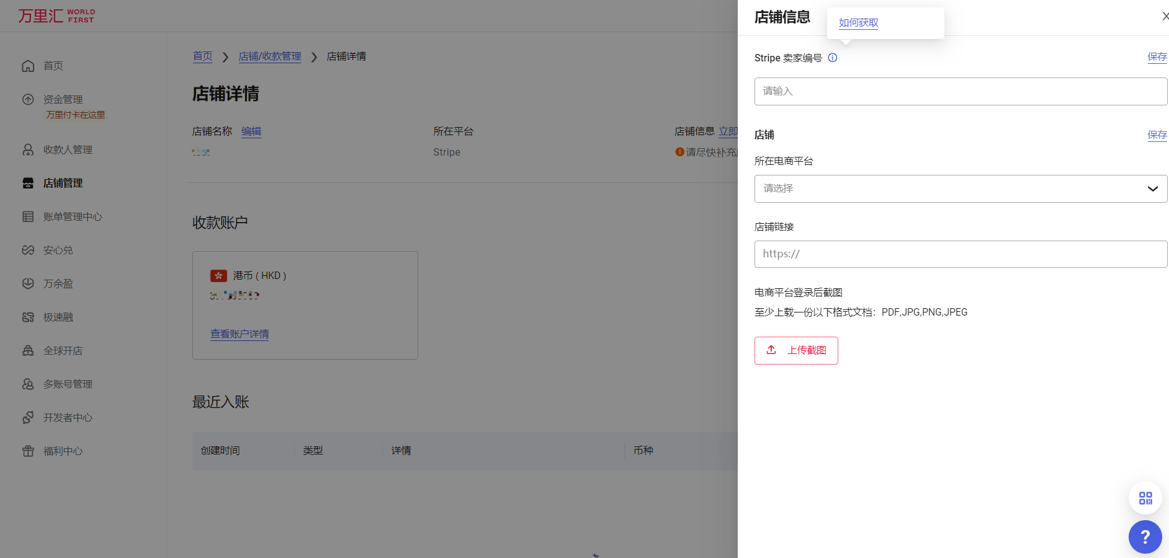
Task: Open the floating QR code button
Action: 1145,498
